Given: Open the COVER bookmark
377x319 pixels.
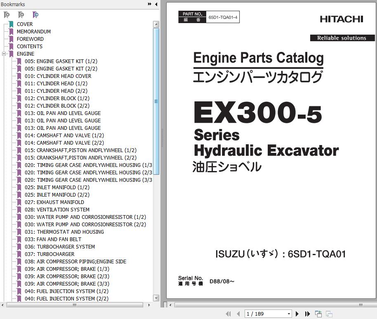Looking at the screenshot, I should click(24, 24).
